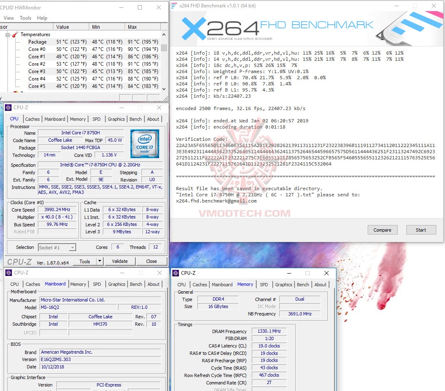Open the Tools menu in HWMonitor
Viewport: 445px width, 391px height.
[25, 18]
